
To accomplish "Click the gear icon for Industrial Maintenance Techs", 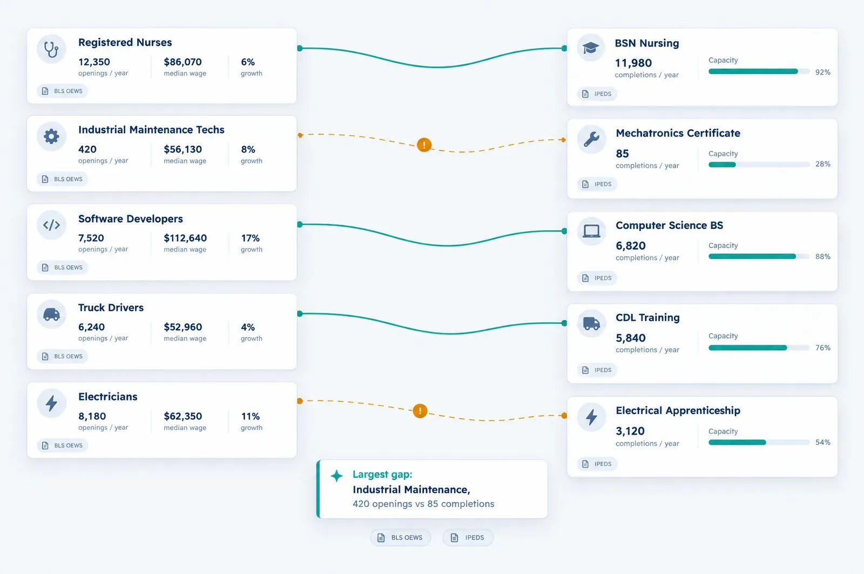I will [51, 136].
